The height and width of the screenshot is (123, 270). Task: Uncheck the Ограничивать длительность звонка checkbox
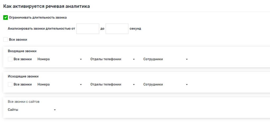[6, 18]
